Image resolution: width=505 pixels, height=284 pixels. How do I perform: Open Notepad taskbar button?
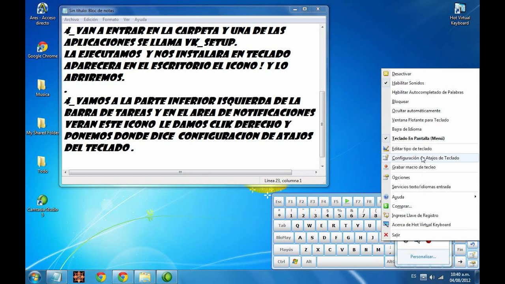coord(56,277)
